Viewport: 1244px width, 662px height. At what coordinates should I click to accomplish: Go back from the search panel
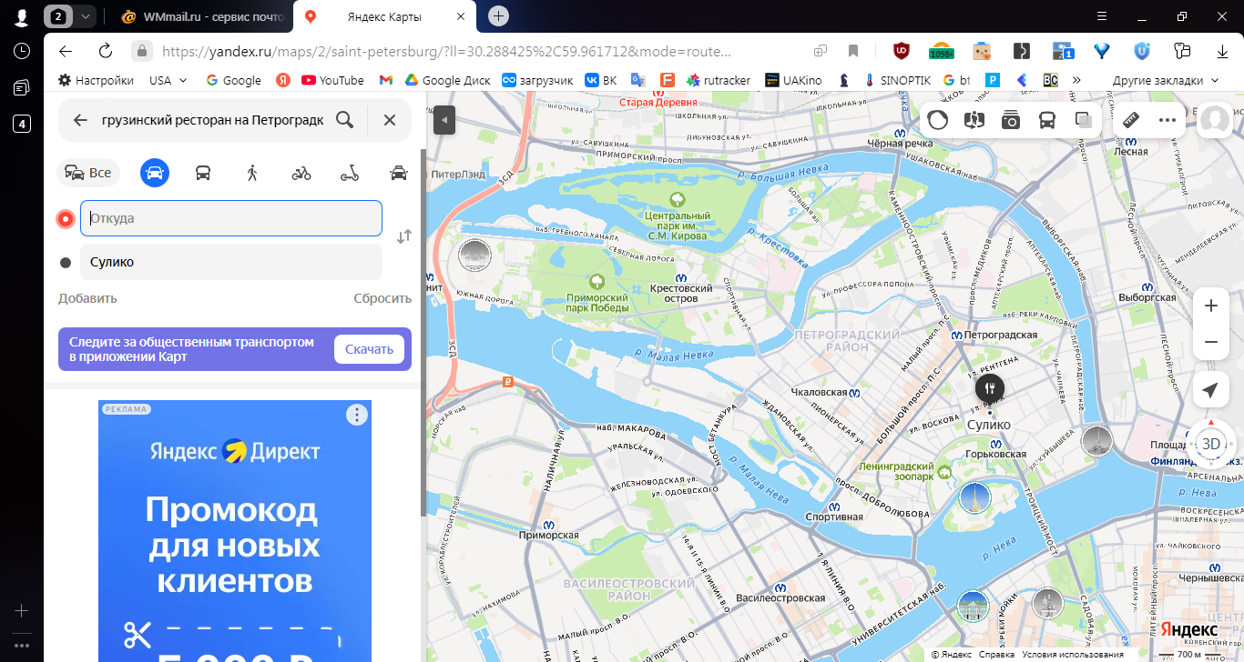pos(80,120)
